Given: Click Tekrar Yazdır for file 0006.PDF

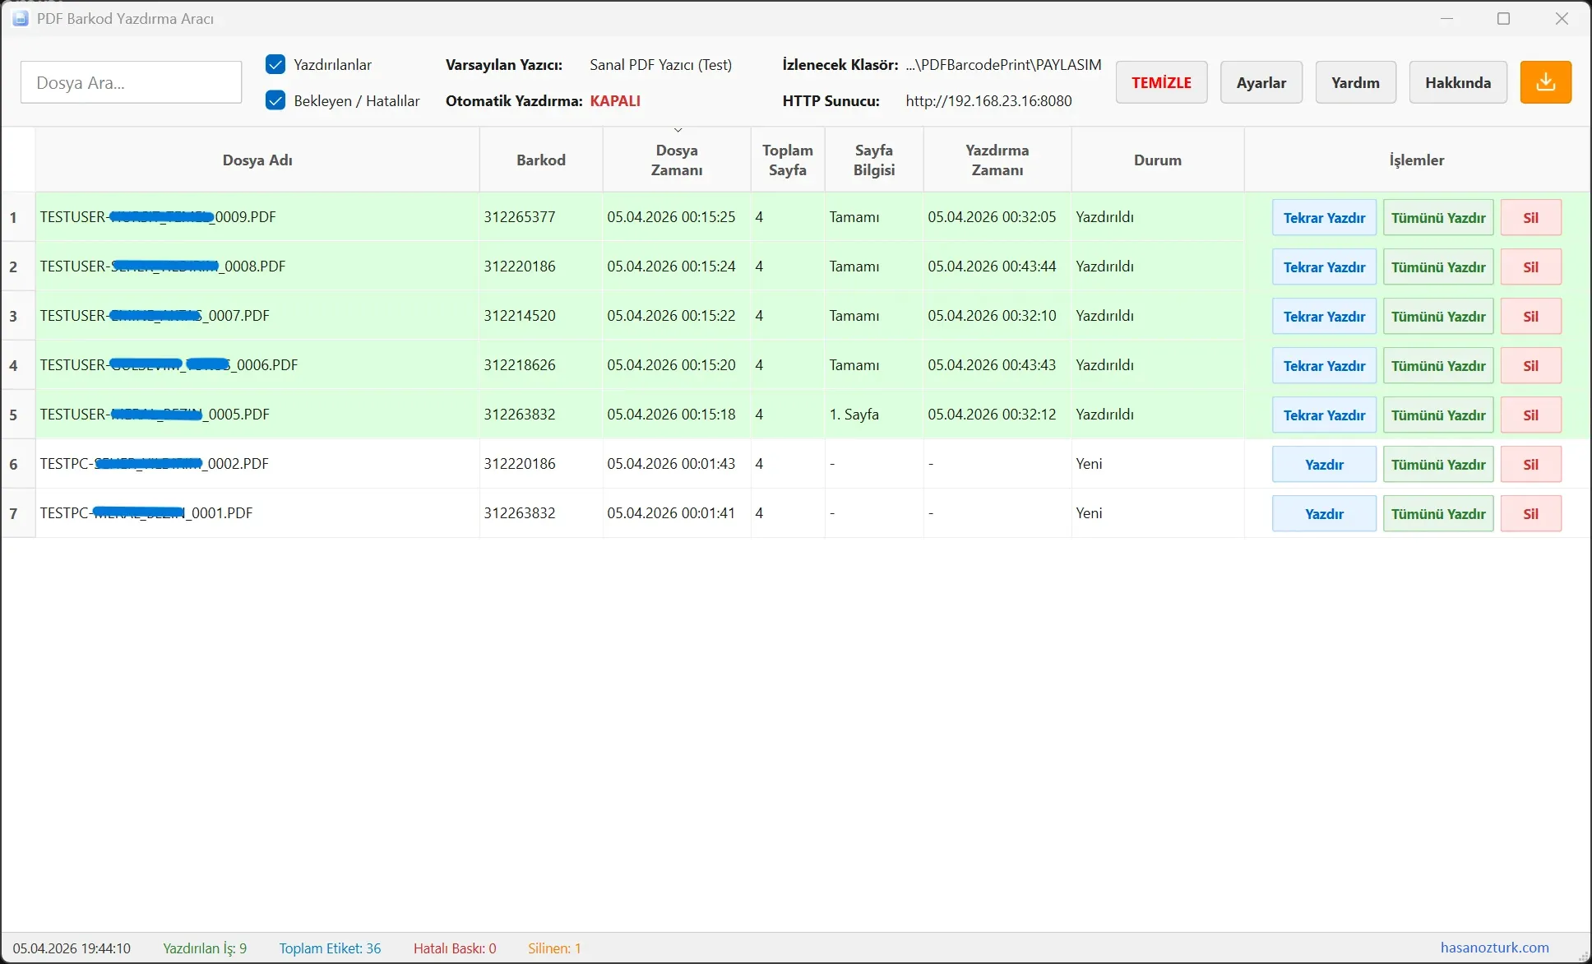Looking at the screenshot, I should coord(1324,365).
